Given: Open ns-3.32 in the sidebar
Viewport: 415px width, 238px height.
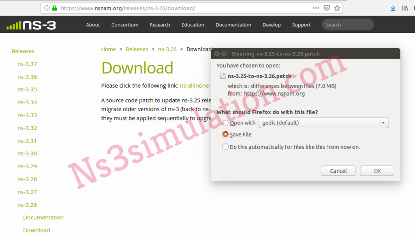Looking at the screenshot, I should [27, 128].
